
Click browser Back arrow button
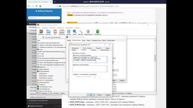[29, 6]
